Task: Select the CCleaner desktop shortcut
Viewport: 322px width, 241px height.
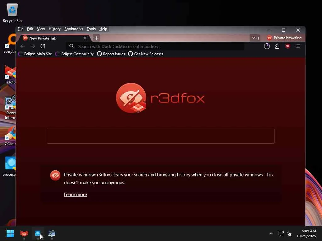Action: [x=10, y=136]
